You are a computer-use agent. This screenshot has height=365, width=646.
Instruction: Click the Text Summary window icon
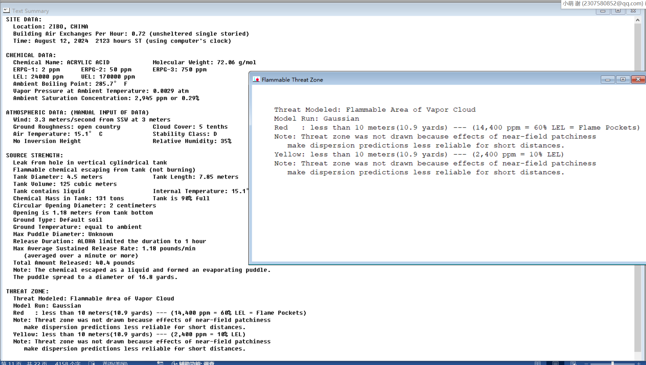[6, 10]
